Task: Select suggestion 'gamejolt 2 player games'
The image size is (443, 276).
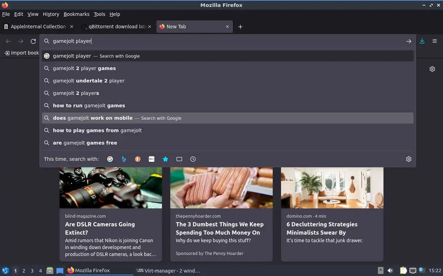Action: [228, 68]
